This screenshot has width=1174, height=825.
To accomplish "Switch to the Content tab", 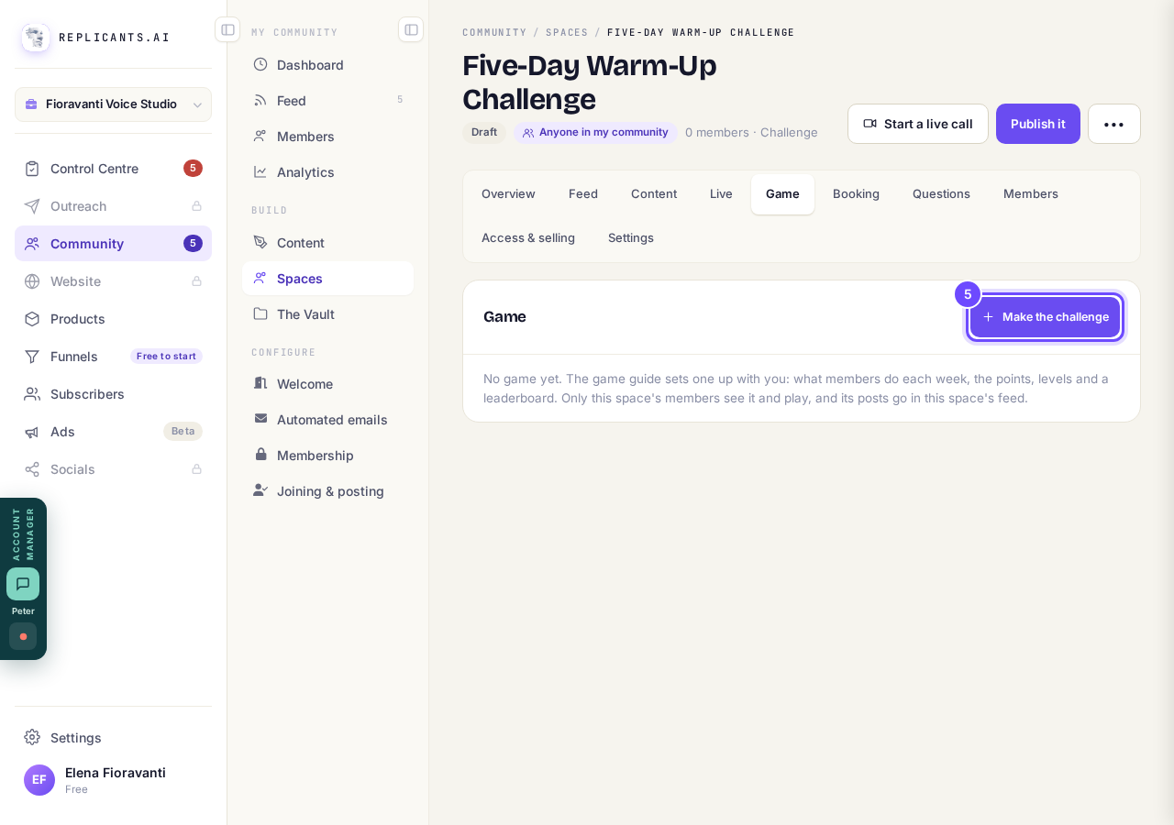I will 654,194.
